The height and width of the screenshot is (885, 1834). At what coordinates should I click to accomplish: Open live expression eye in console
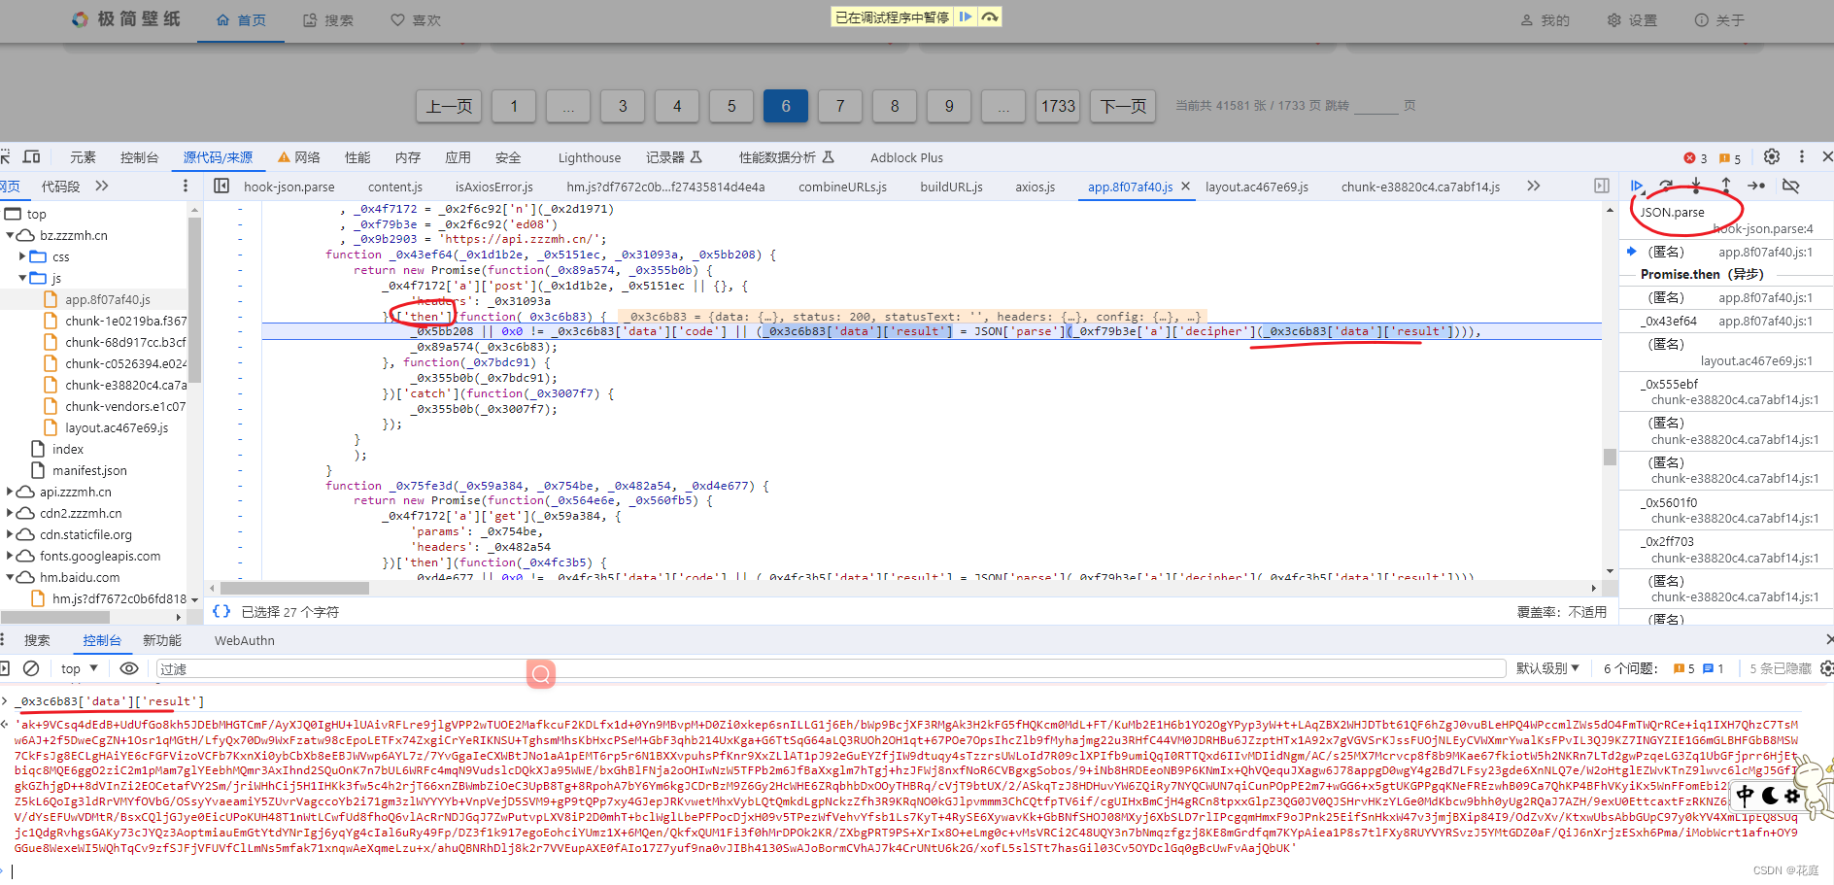129,668
